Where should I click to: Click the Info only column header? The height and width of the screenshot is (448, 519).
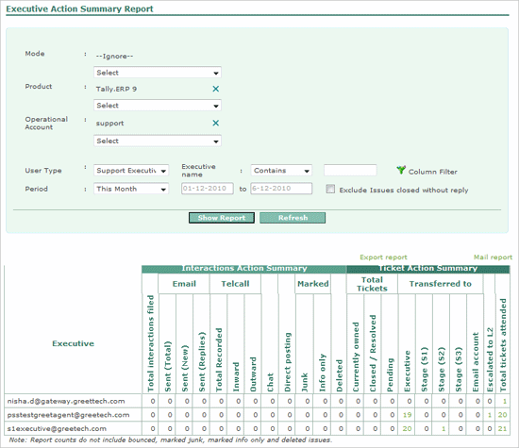point(322,373)
